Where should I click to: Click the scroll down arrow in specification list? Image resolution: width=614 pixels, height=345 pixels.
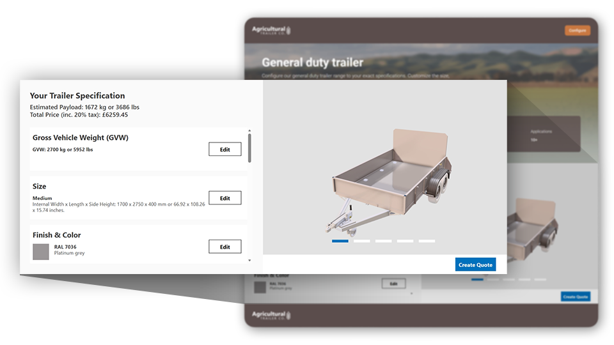pyautogui.click(x=249, y=260)
